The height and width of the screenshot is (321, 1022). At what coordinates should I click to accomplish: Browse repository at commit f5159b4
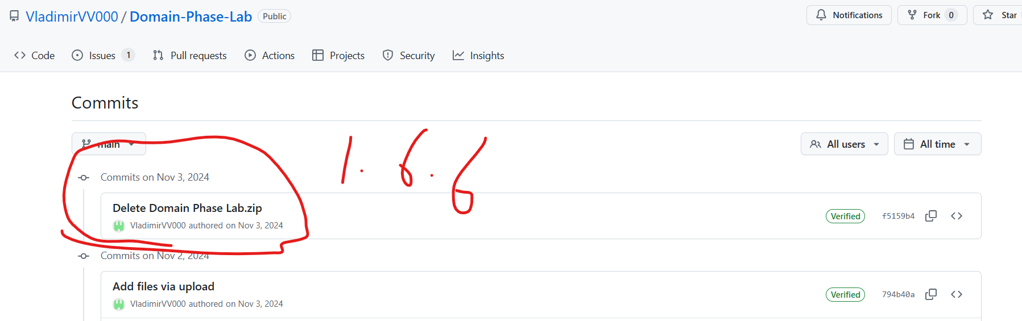(957, 216)
